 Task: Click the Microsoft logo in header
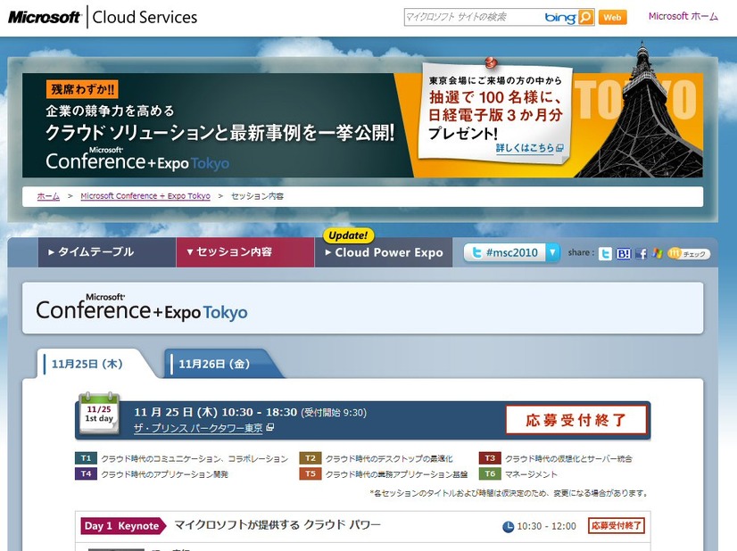point(45,18)
